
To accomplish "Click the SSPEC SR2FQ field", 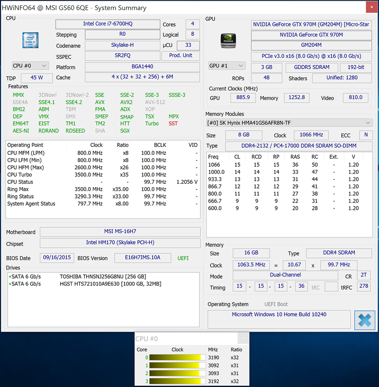I will click(x=123, y=56).
